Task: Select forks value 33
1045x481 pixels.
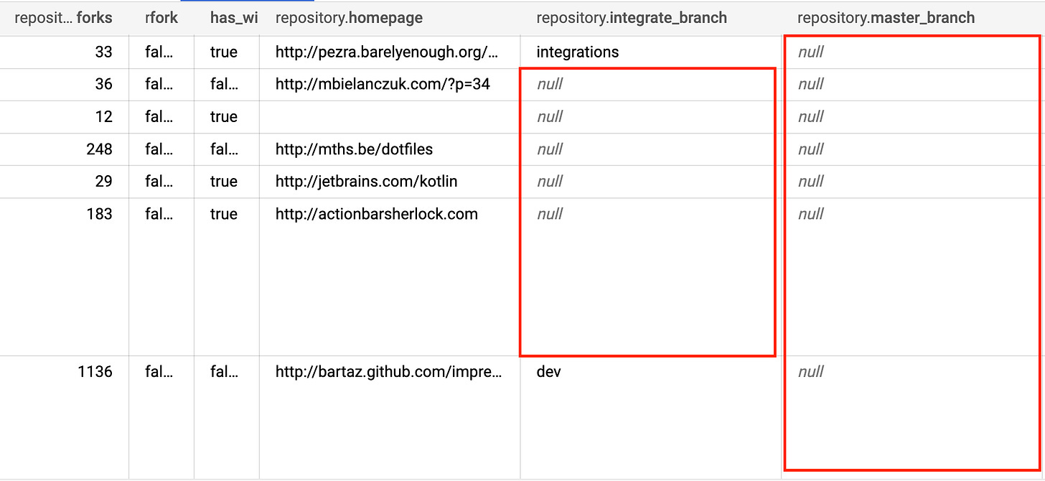Action: point(104,52)
